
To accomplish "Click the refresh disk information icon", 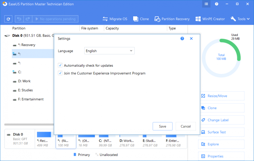I will point(8,19).
